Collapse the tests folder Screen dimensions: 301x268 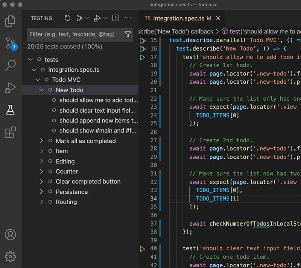(x=30, y=59)
